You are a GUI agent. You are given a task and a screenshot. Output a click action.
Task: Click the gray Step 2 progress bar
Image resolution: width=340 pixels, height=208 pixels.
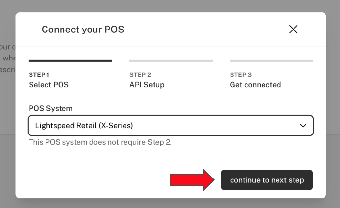coord(170,61)
